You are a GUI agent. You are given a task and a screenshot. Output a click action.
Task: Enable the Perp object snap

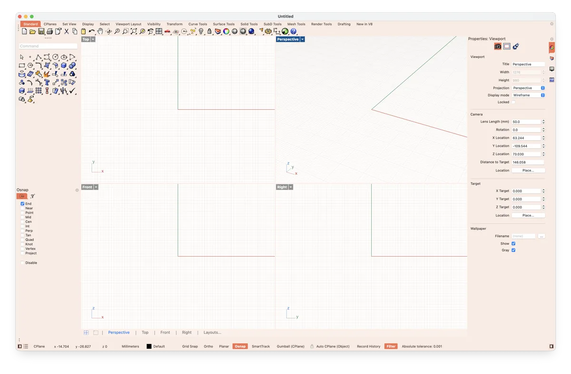coord(22,230)
